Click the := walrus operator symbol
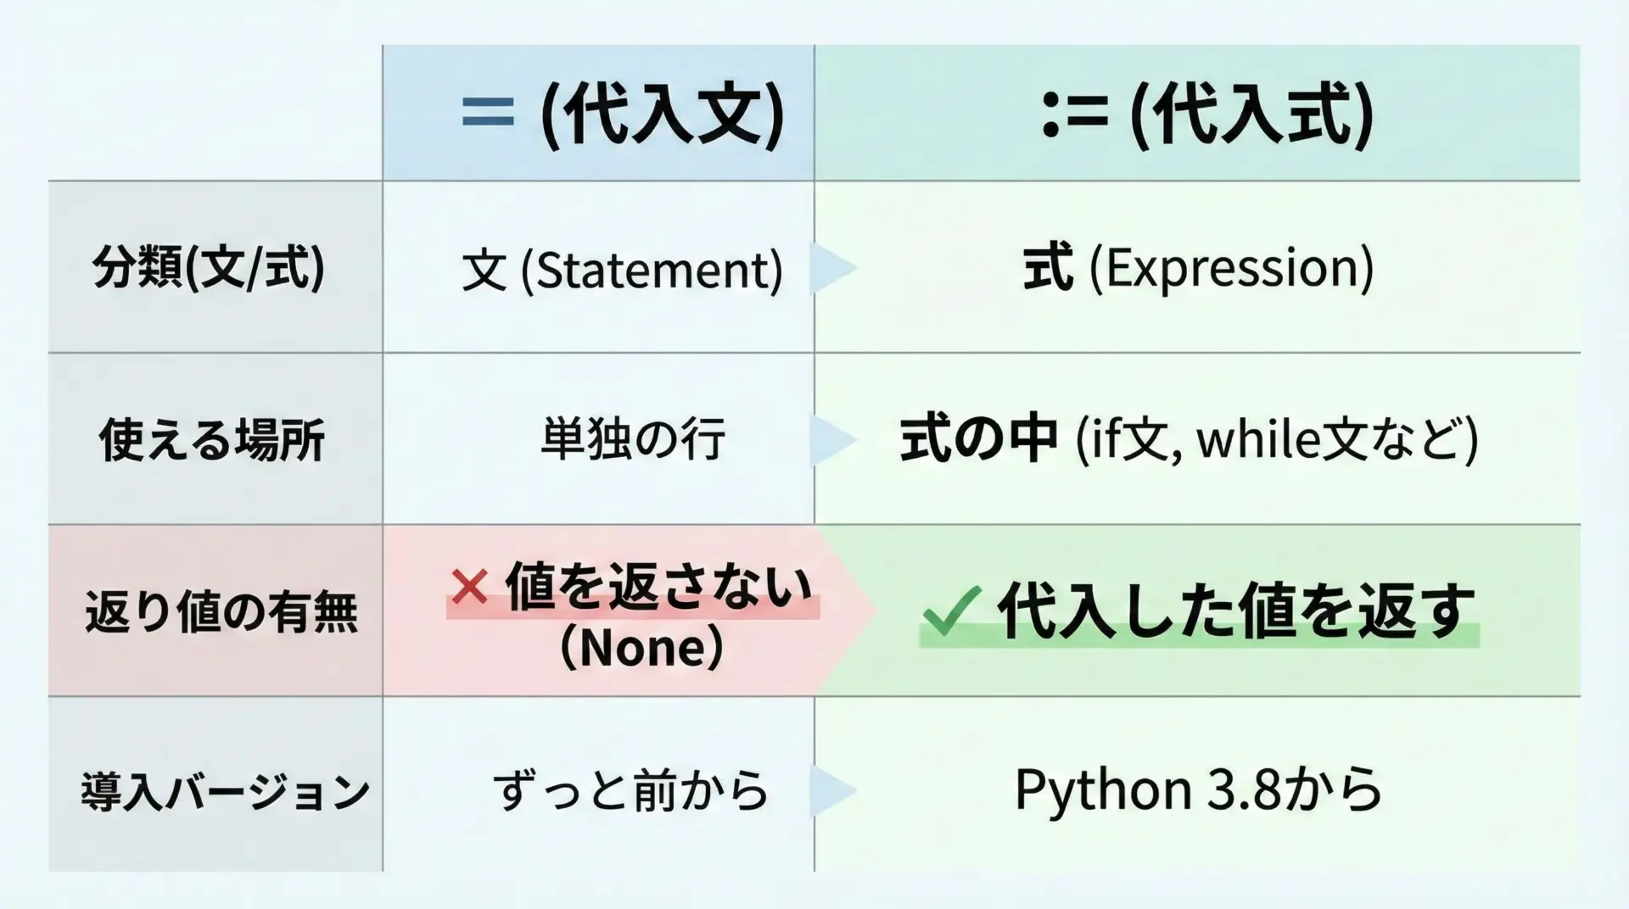 tap(1075, 114)
